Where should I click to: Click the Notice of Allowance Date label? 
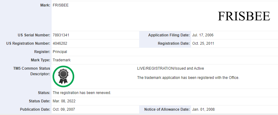click(x=167, y=109)
